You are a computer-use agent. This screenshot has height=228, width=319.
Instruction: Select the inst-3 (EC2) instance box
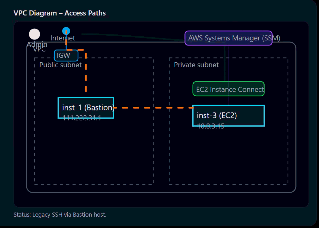[228, 116]
